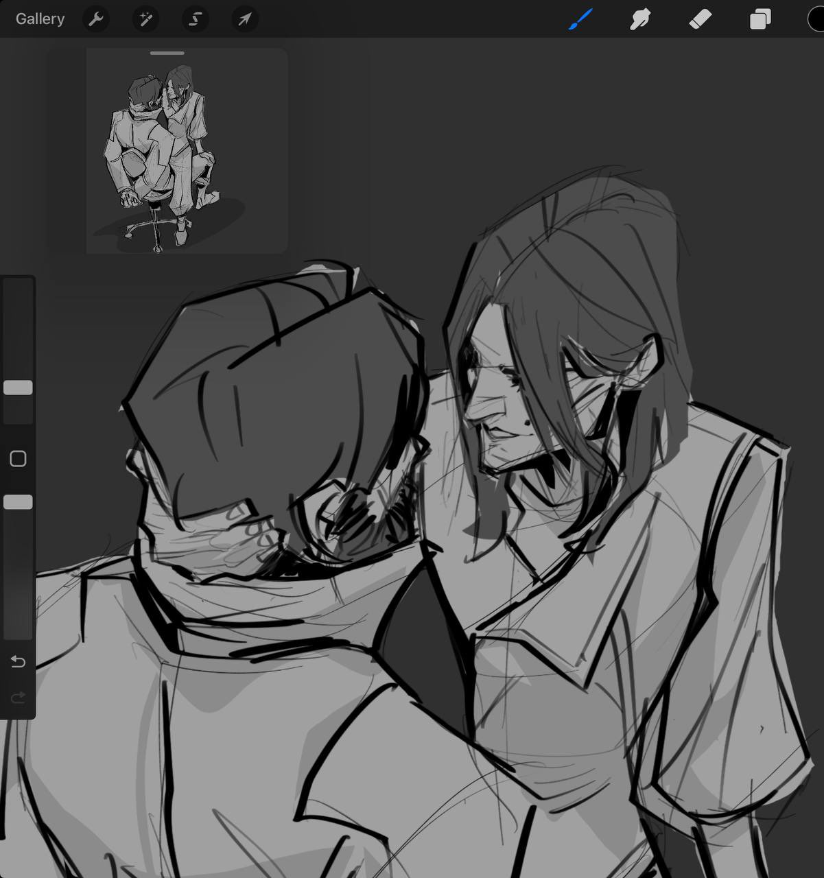The image size is (824, 878).
Task: Click the reference window grab handle
Action: 167,53
